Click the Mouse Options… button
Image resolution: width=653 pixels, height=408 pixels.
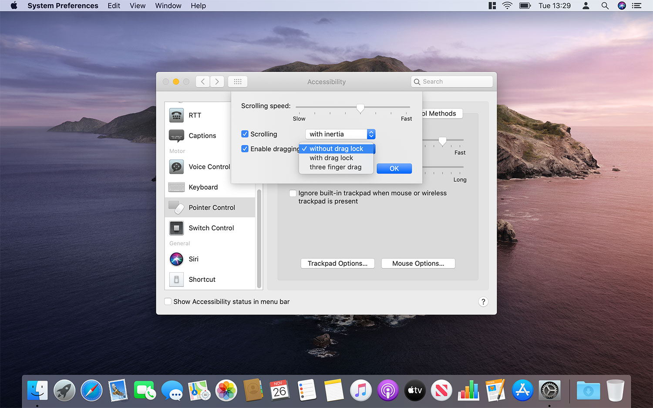coord(418,264)
